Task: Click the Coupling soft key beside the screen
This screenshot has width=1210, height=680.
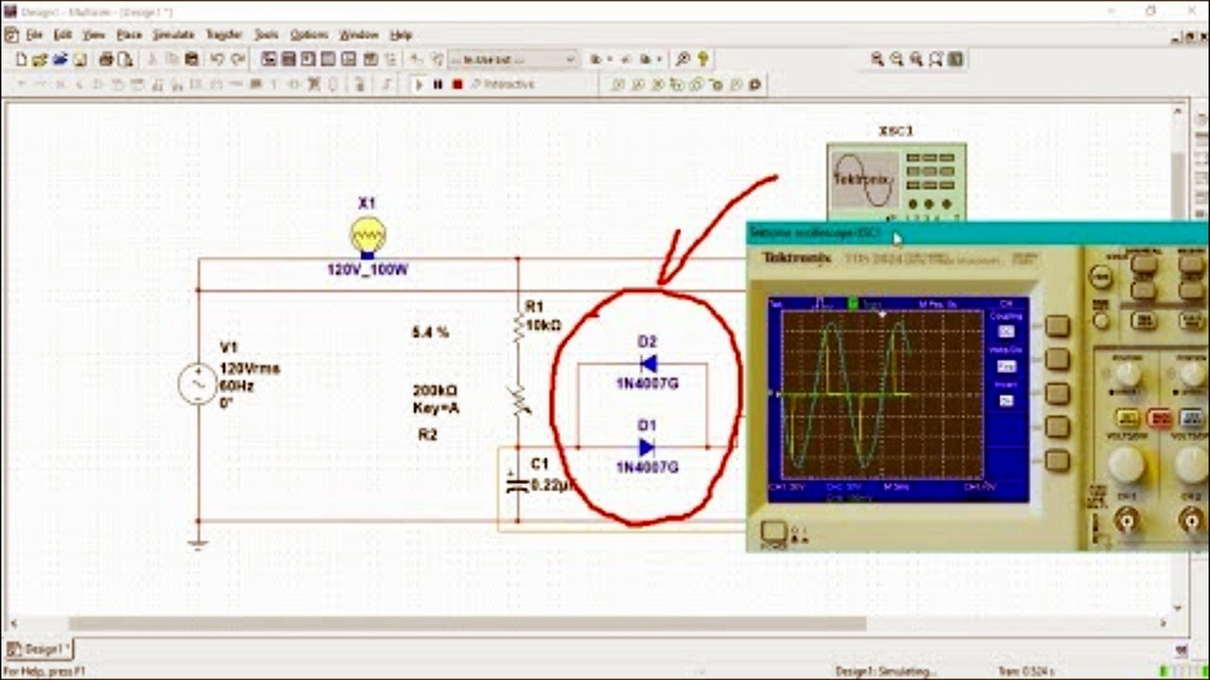Action: coord(1057,327)
